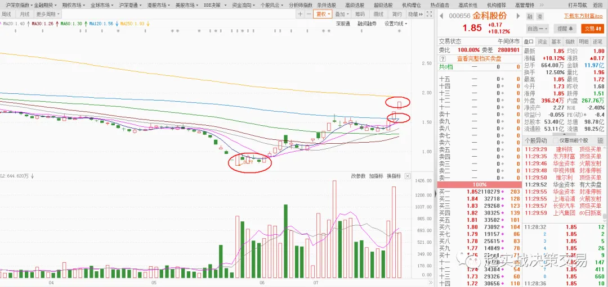
Task: Open 沪深京指数 menu
Action: coord(19,5)
